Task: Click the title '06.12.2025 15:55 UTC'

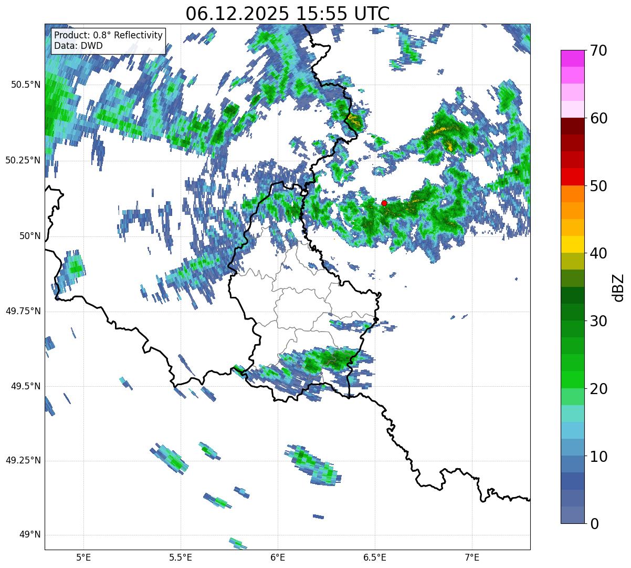Action: (288, 14)
